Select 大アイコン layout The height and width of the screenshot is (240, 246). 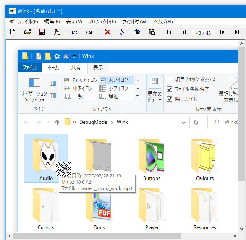[x=116, y=80]
